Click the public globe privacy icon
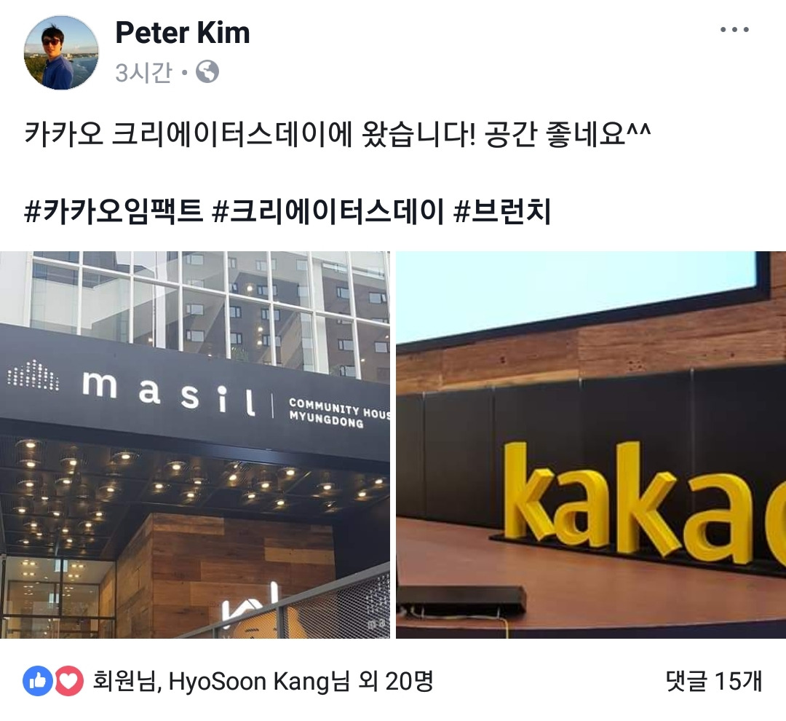Image resolution: width=786 pixels, height=721 pixels. click(207, 72)
